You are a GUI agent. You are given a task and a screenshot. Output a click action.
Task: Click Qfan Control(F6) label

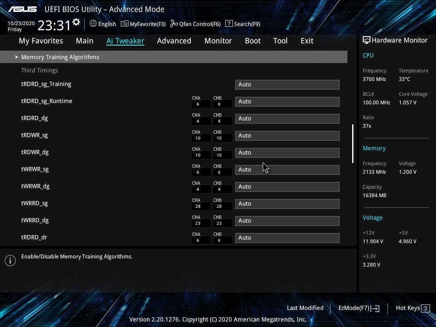point(200,24)
